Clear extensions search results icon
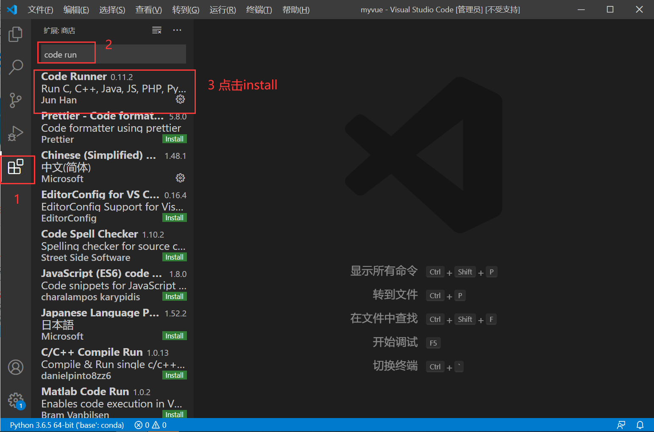 pyautogui.click(x=157, y=30)
